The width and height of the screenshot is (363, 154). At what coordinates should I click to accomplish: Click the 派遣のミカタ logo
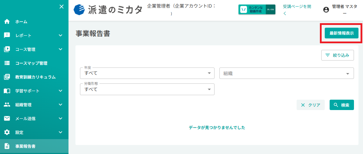[x=108, y=10]
